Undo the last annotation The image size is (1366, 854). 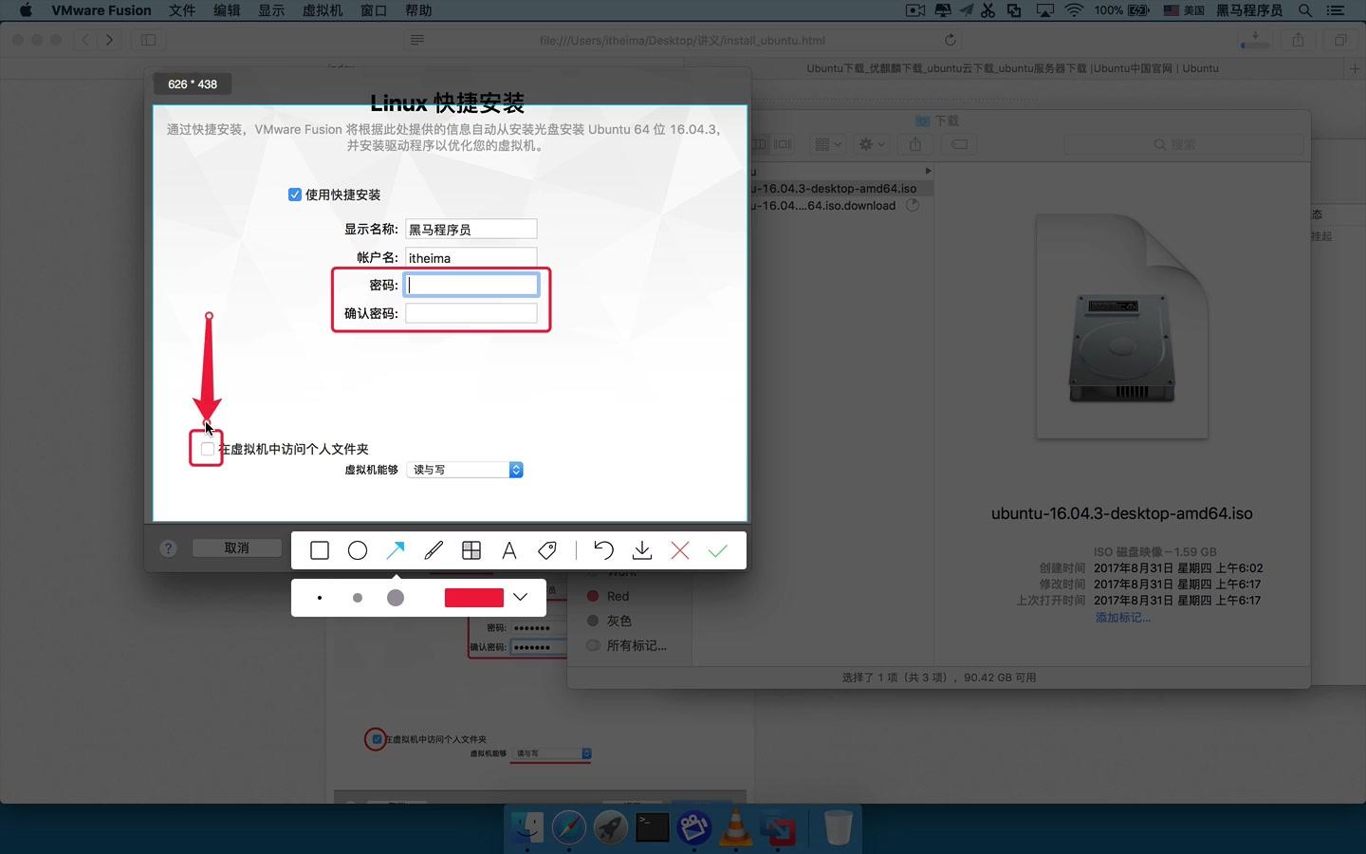(603, 550)
